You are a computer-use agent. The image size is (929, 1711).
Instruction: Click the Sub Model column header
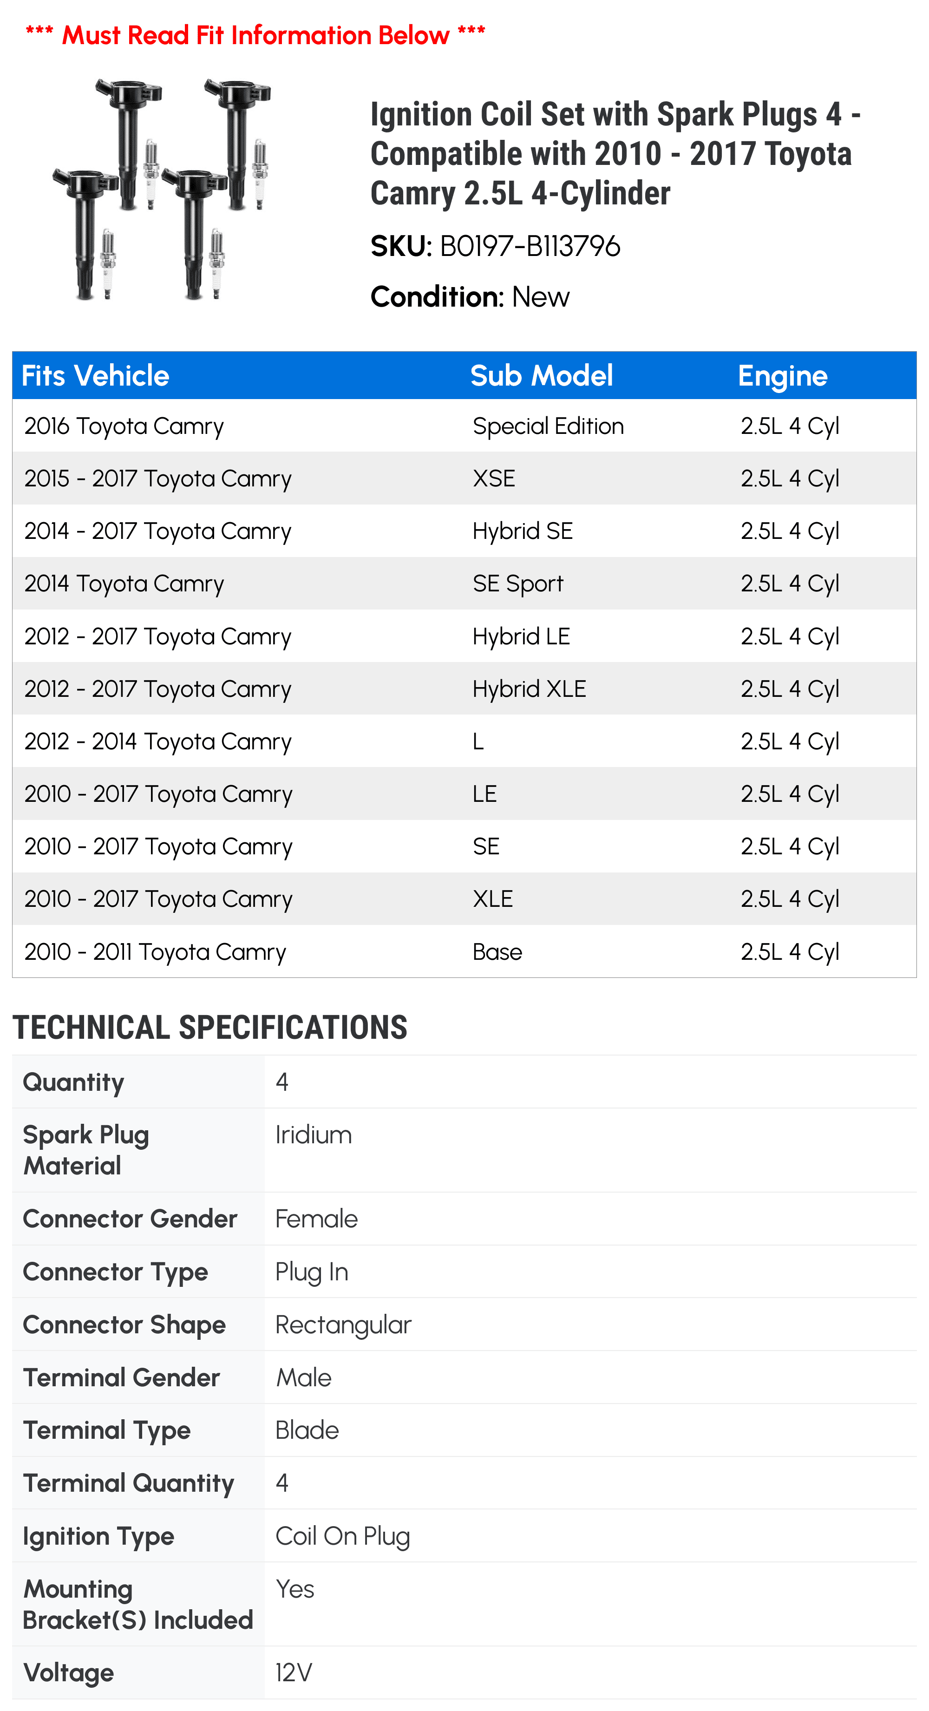(541, 376)
